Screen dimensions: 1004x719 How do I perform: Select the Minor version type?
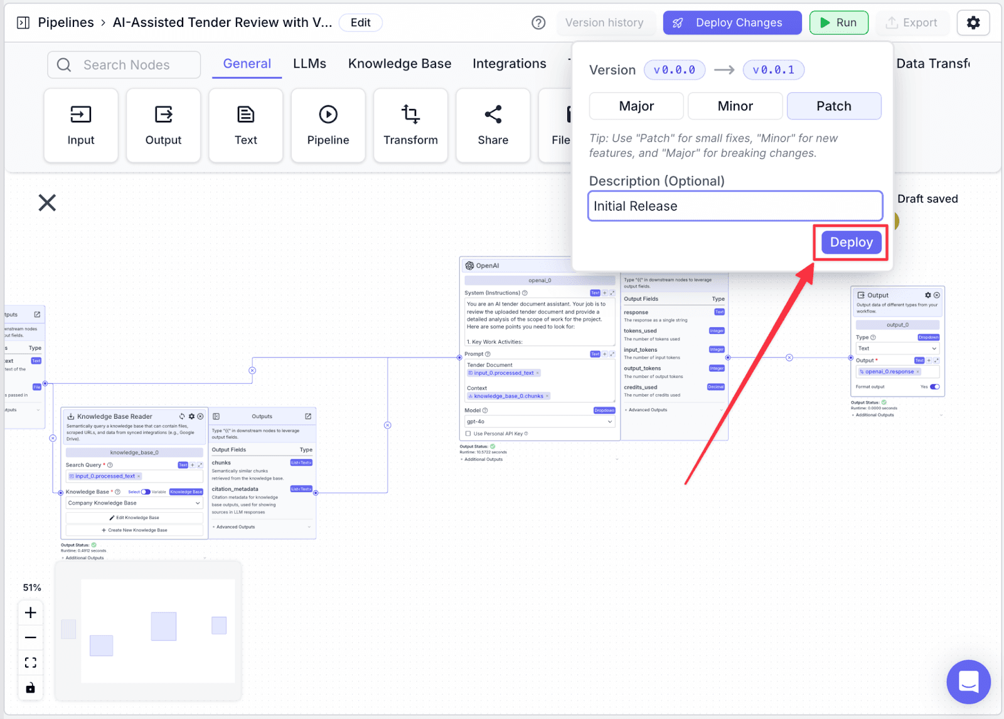(x=735, y=106)
